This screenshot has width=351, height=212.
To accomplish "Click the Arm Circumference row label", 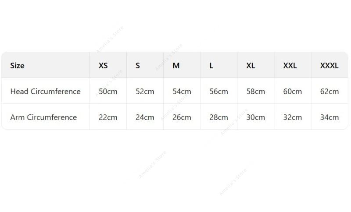I will [x=43, y=117].
